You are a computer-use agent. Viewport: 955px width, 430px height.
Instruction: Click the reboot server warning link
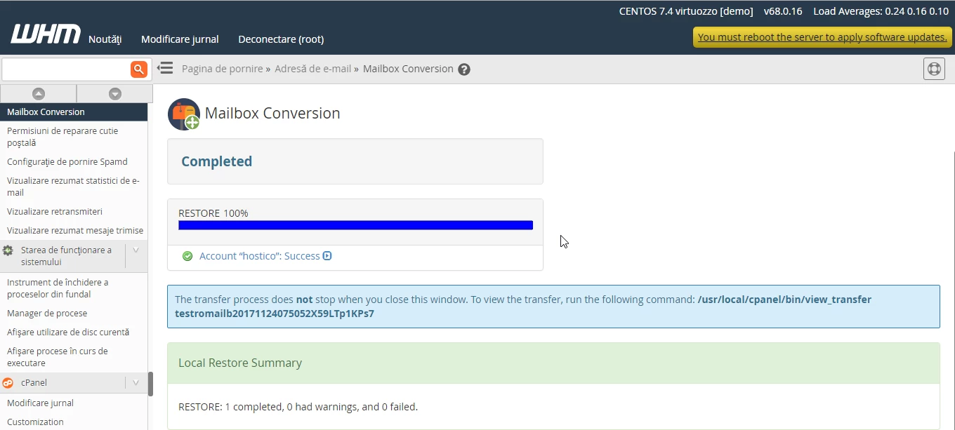pos(822,36)
